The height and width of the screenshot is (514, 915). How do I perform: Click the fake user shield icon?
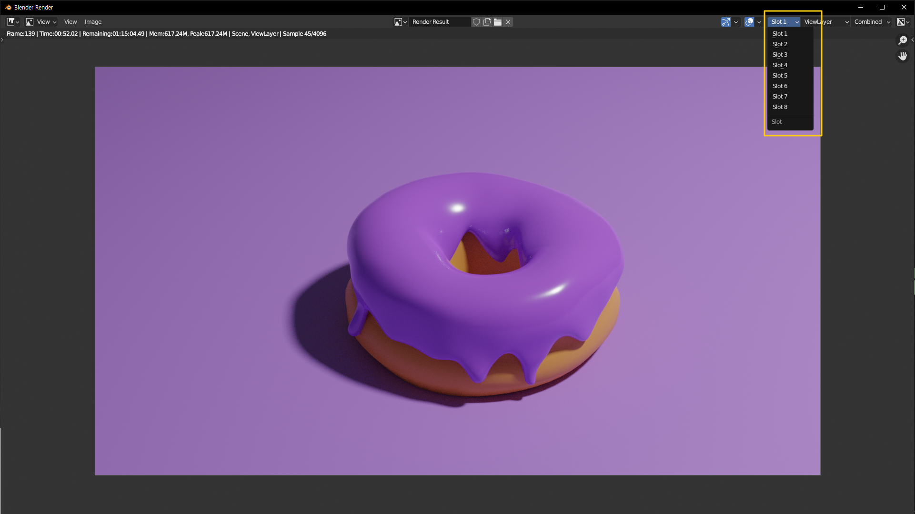point(476,22)
